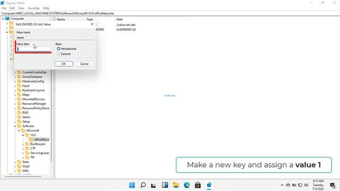Viewport: 340px width, 191px height.
Task: Expand the BuildLayers key
Action: (23, 144)
